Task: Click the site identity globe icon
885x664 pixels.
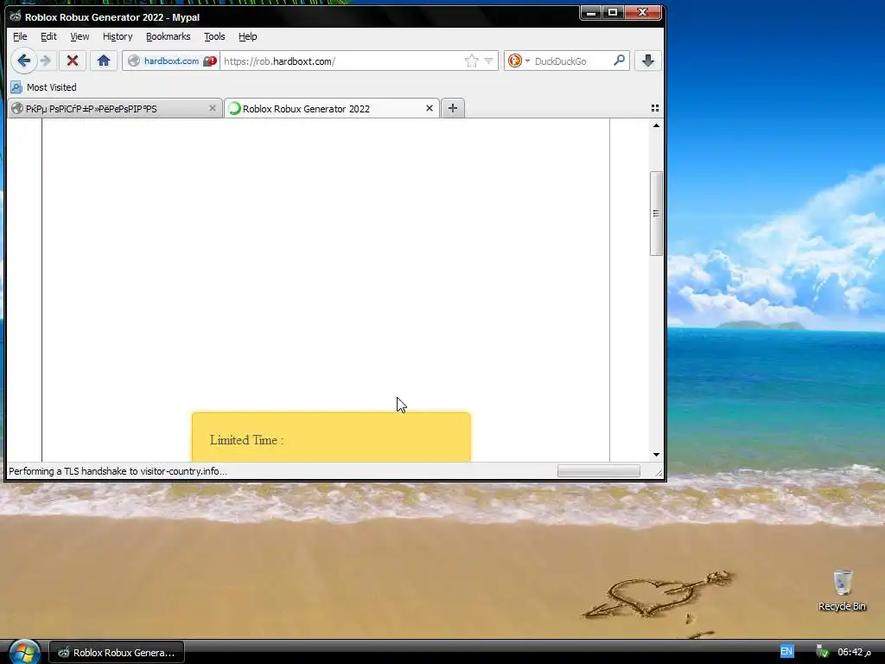Action: [134, 61]
